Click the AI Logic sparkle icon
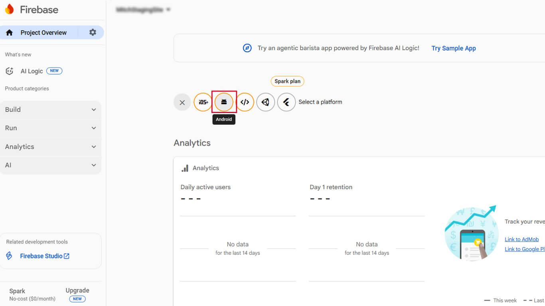Screen dimensions: 545x306 pos(10,71)
